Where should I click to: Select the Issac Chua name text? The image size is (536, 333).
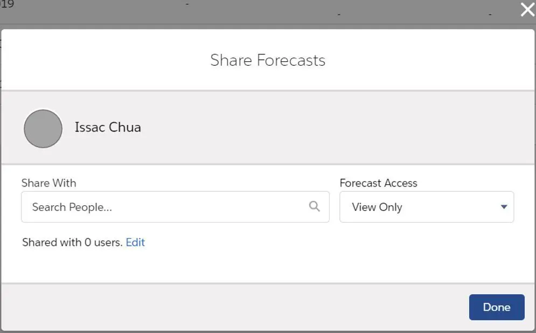point(108,127)
